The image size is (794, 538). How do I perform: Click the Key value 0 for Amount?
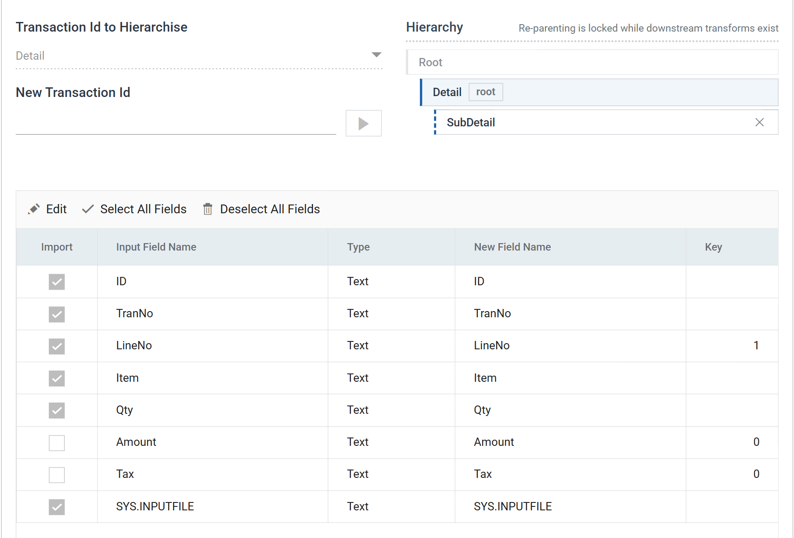click(x=756, y=442)
